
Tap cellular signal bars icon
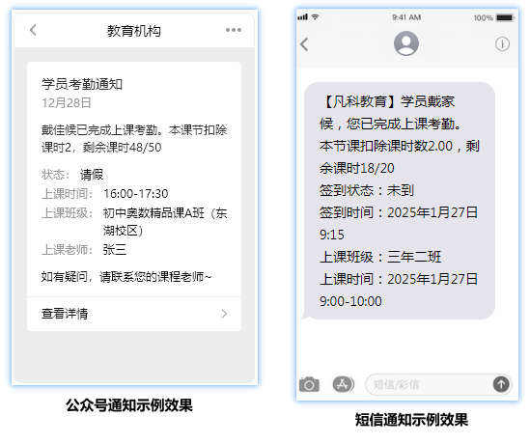click(x=302, y=17)
